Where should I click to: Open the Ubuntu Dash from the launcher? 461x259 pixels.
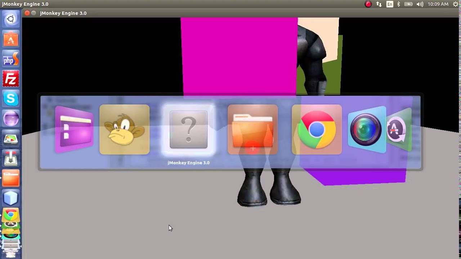[11, 19]
